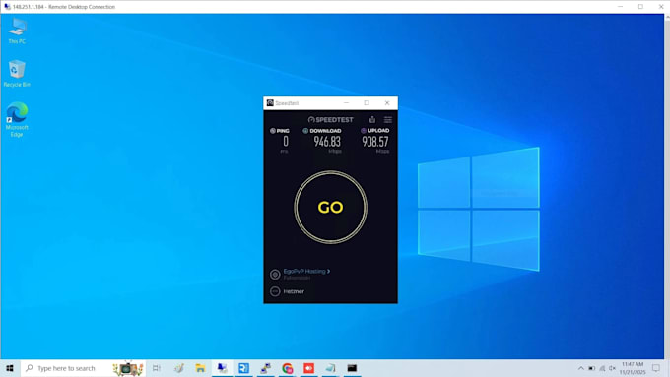Switch to the Remote Desktop taskbar app
The height and width of the screenshot is (377, 670).
coord(223,368)
